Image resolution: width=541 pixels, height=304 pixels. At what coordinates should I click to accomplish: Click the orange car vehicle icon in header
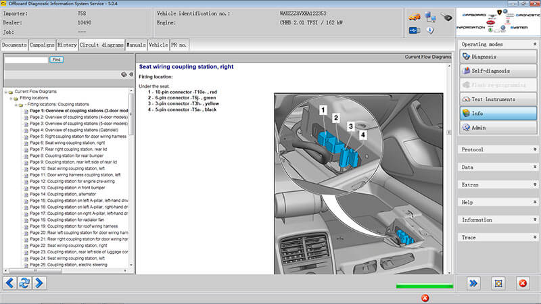click(x=415, y=16)
